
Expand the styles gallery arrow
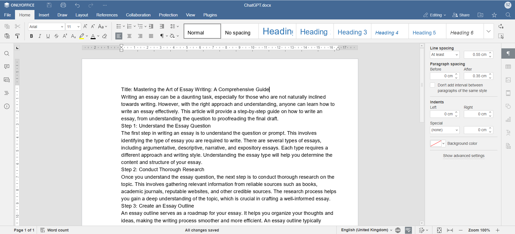(489, 31)
